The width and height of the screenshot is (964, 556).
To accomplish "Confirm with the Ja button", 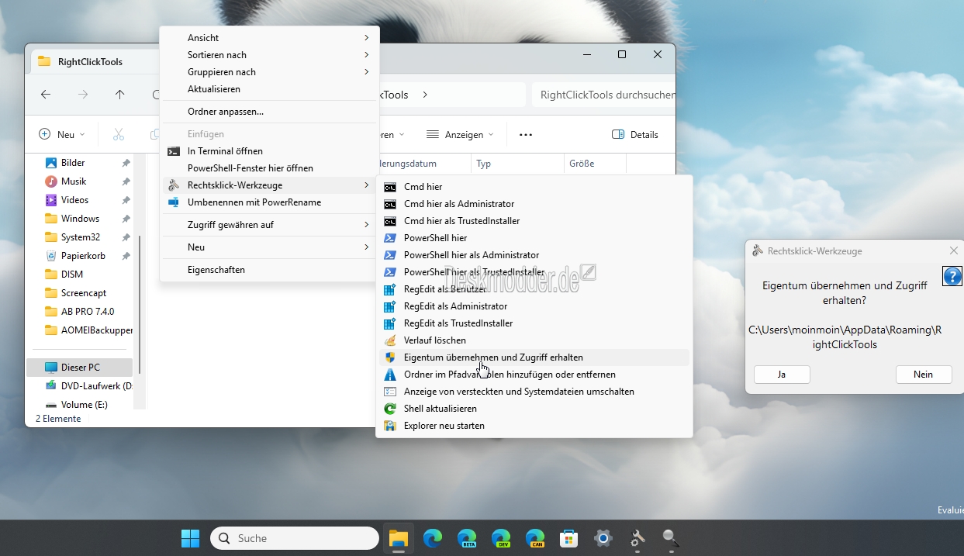I will pos(782,375).
